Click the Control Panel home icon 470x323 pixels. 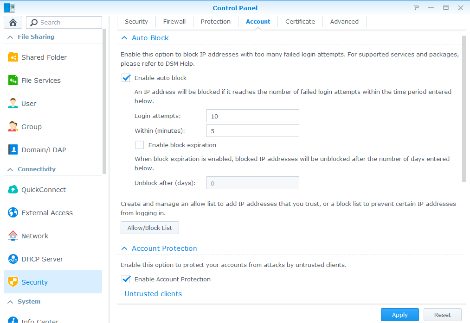[x=13, y=22]
